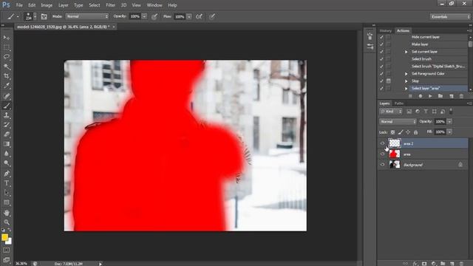Toggle pressure for size icon

(212, 16)
